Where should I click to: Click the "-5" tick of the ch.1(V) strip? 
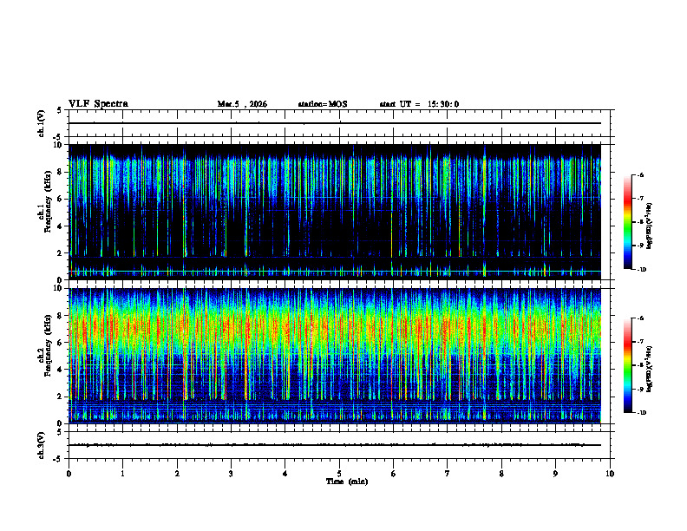click(x=58, y=138)
